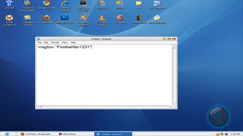Click the Notepad title bar icon
The height and width of the screenshot is (136, 243).
point(38,39)
